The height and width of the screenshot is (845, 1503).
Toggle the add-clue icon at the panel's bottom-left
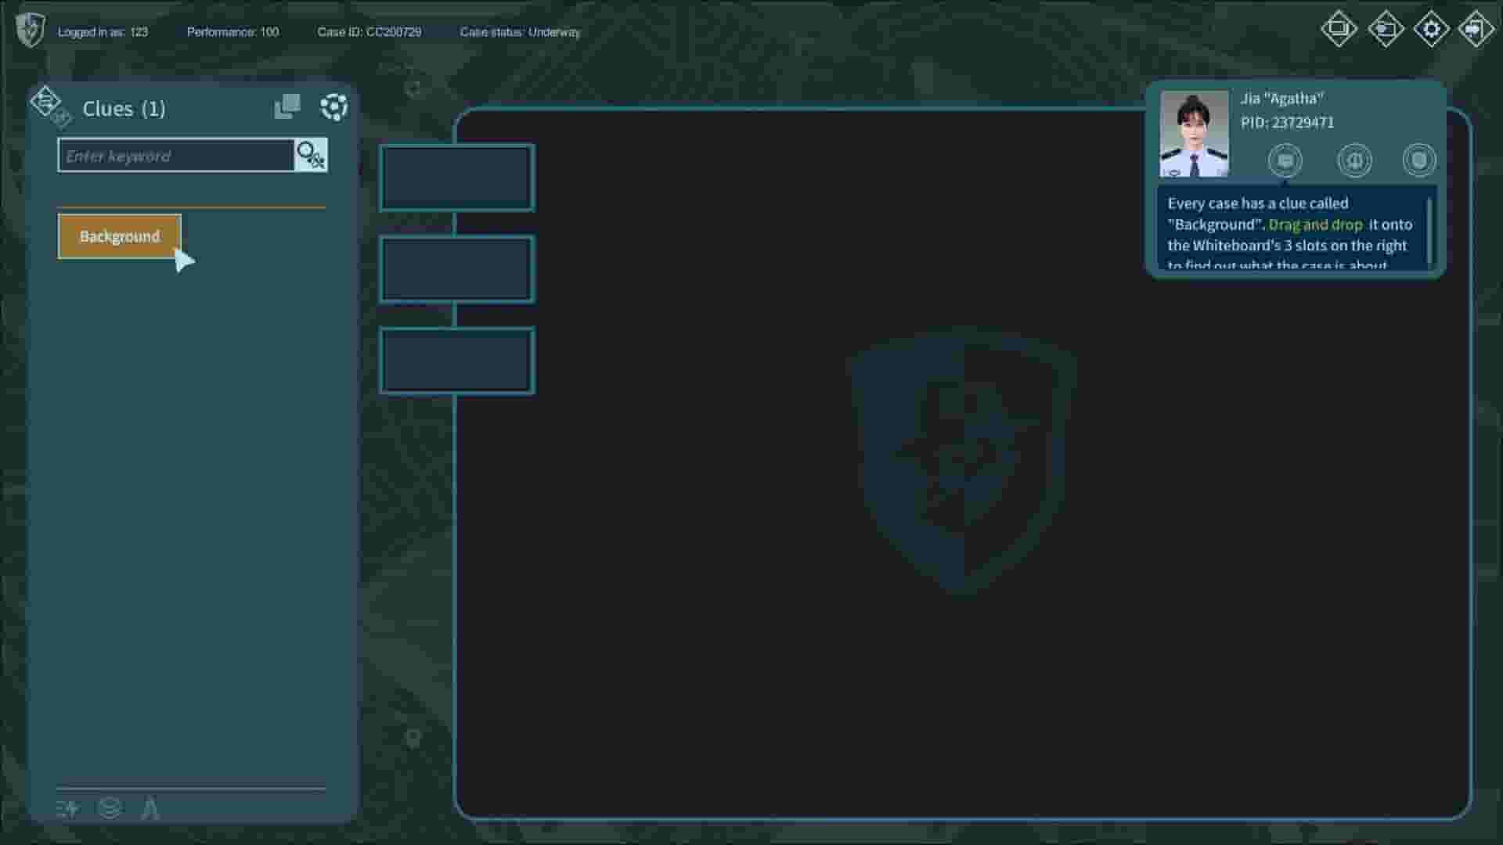67,809
